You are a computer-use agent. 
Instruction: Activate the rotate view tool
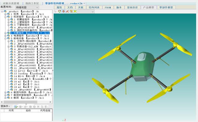click(x=59, y=11)
